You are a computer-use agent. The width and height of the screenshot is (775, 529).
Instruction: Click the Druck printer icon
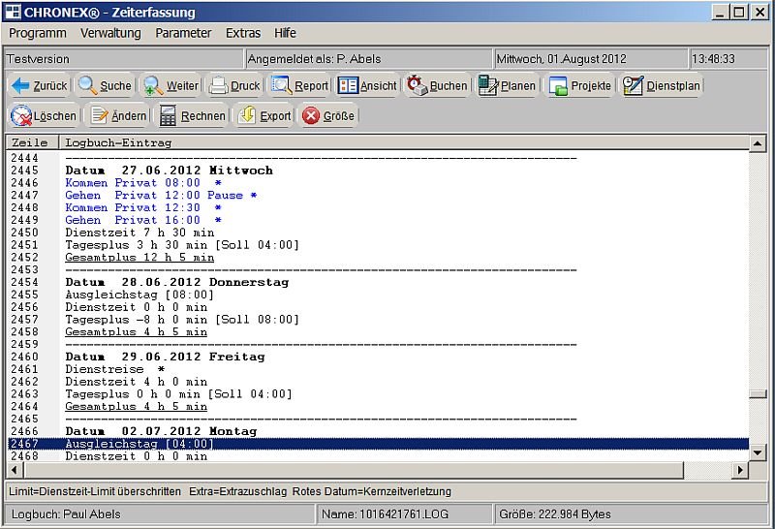[218, 86]
